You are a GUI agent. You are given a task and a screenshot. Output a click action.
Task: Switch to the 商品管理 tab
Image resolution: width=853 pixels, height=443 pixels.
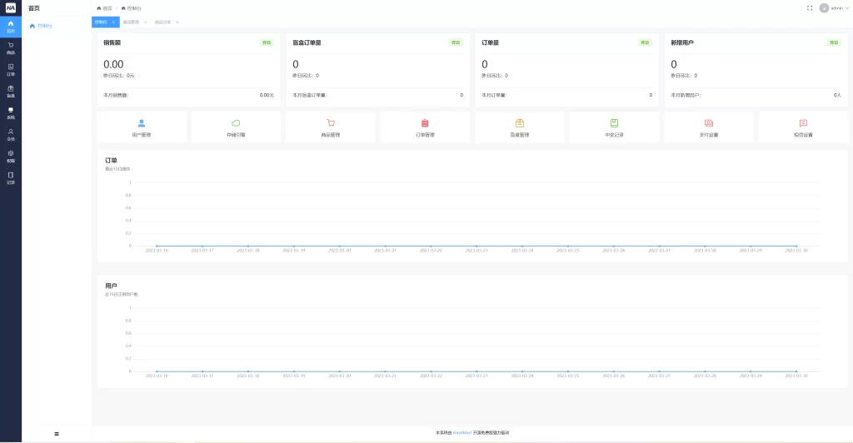pyautogui.click(x=132, y=22)
